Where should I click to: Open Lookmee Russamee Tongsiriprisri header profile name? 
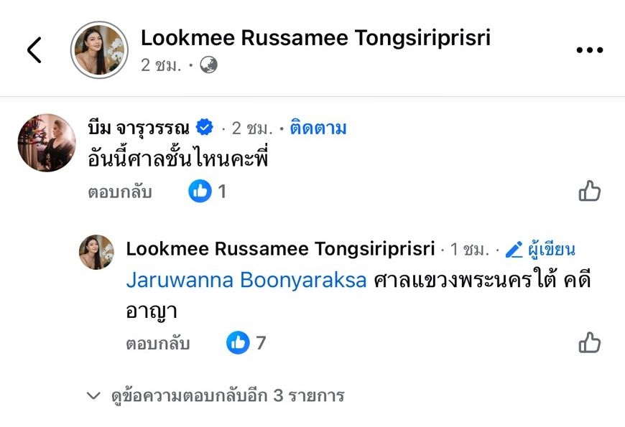315,37
